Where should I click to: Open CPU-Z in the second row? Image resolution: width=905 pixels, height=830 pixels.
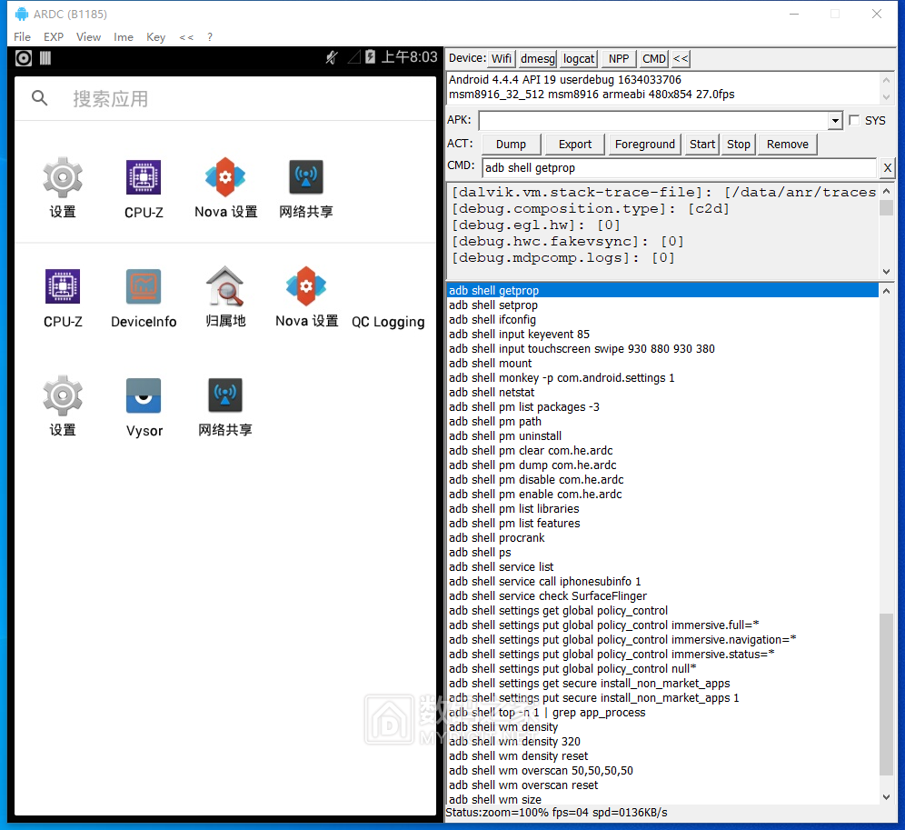coord(63,297)
